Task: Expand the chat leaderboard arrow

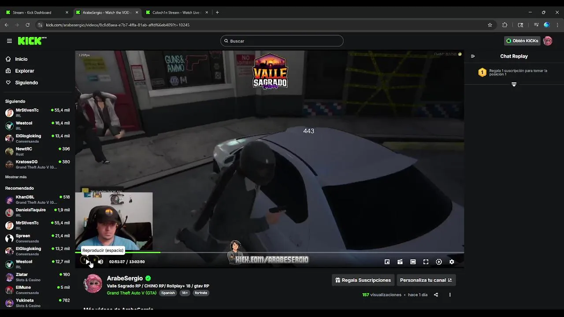Action: click(x=514, y=84)
